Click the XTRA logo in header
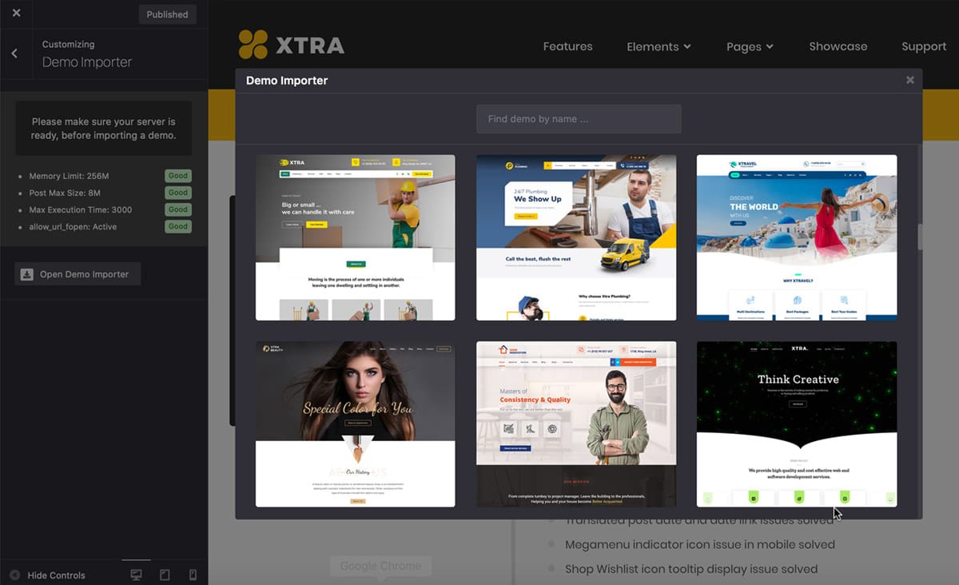The image size is (959, 585). pyautogui.click(x=292, y=46)
